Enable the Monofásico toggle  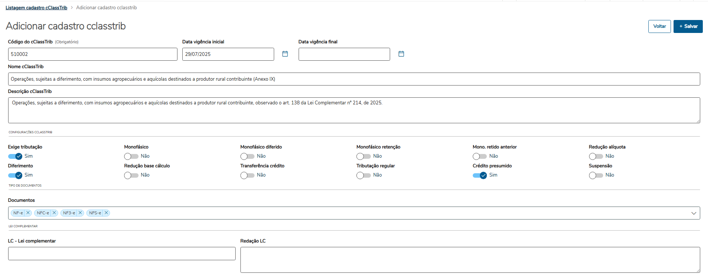tap(131, 156)
